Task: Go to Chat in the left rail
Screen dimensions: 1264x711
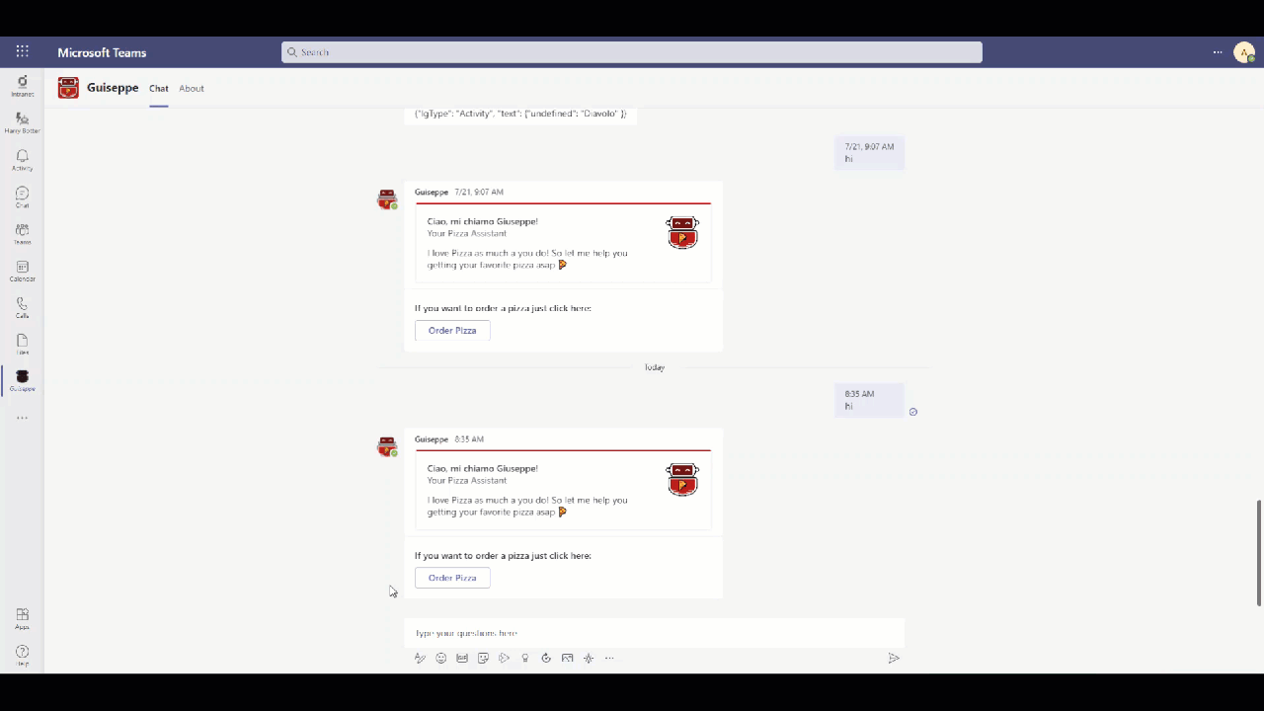Action: 22,197
